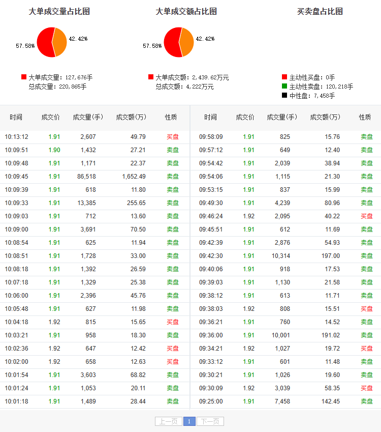Image resolution: width=381 pixels, height=432 pixels.
Task: Click the green 主动性卖盘 legend swatch
Action: [x=284, y=86]
